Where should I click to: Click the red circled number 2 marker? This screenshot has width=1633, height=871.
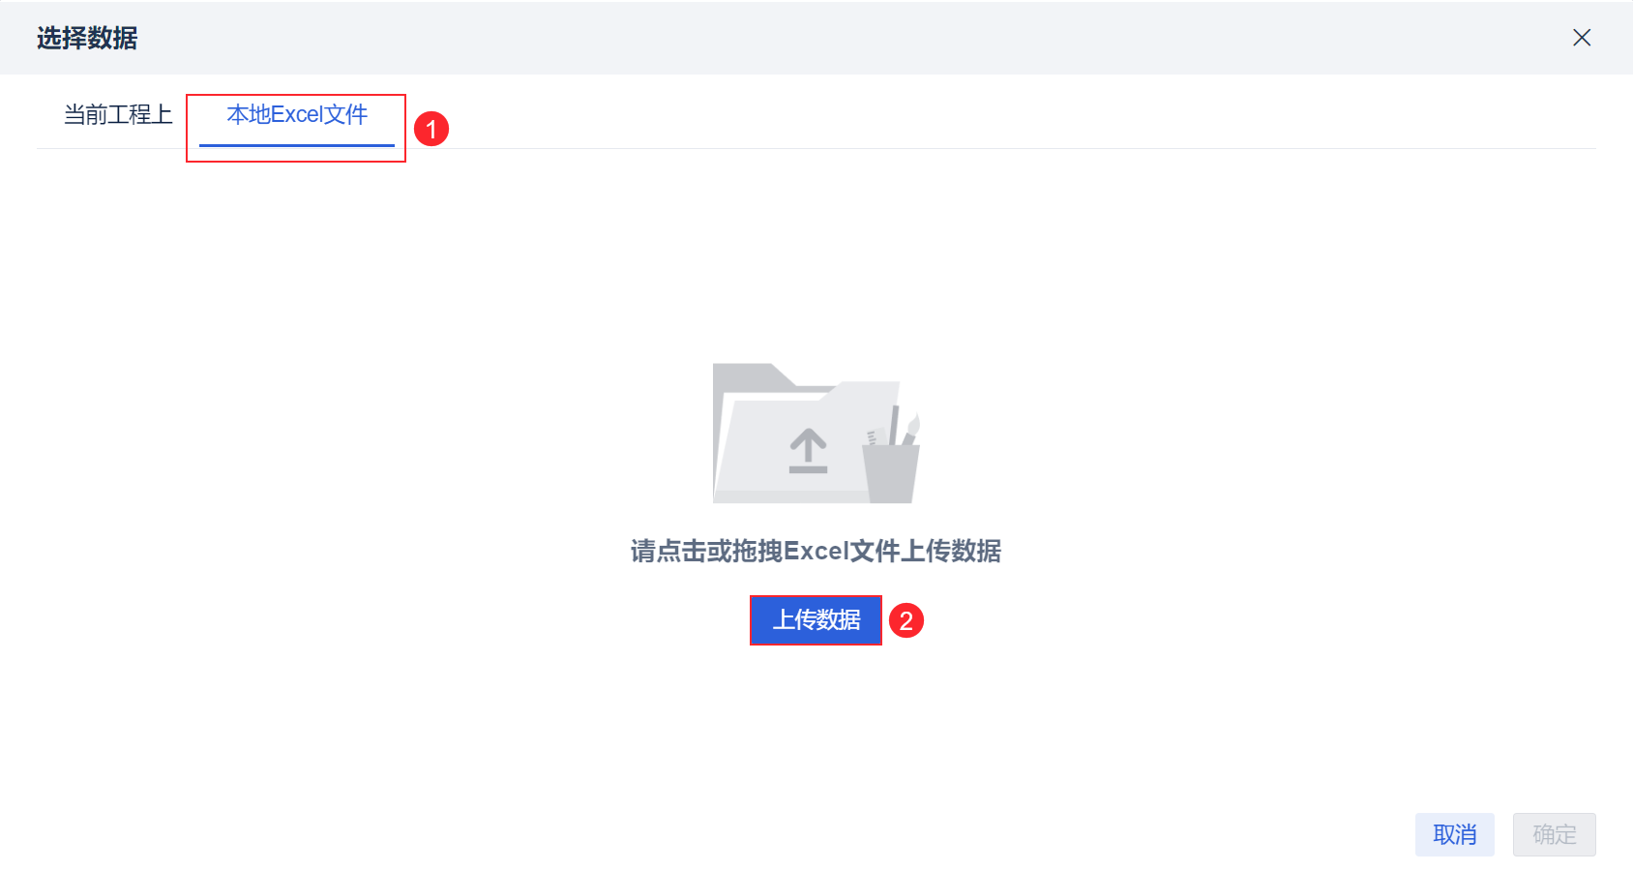[906, 620]
